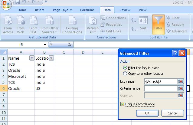This screenshot has width=193, height=125.
Task: Sort A to Z ascending
Action: (x=133, y=20)
